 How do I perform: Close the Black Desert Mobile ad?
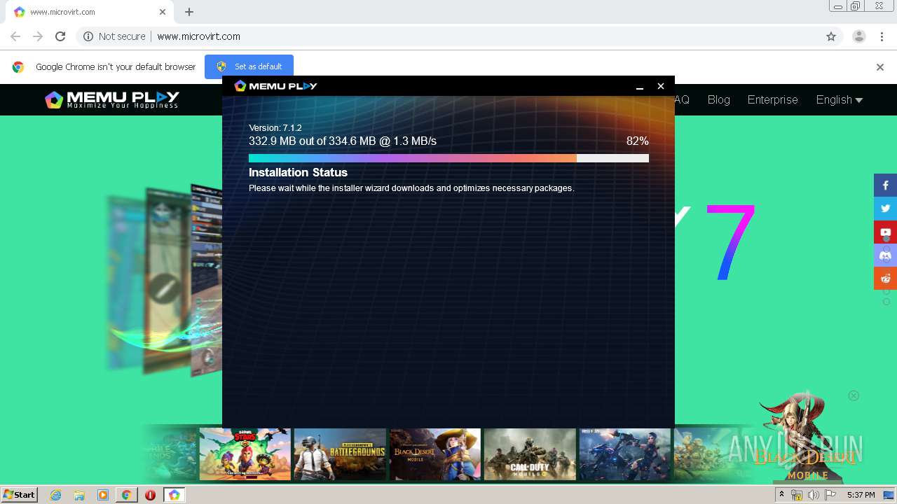854,395
